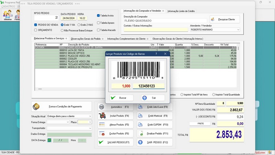Image resolution: width=275 pixels, height=155 pixels.
Task: Click the DATA Entrega date field
Action: 61,140
